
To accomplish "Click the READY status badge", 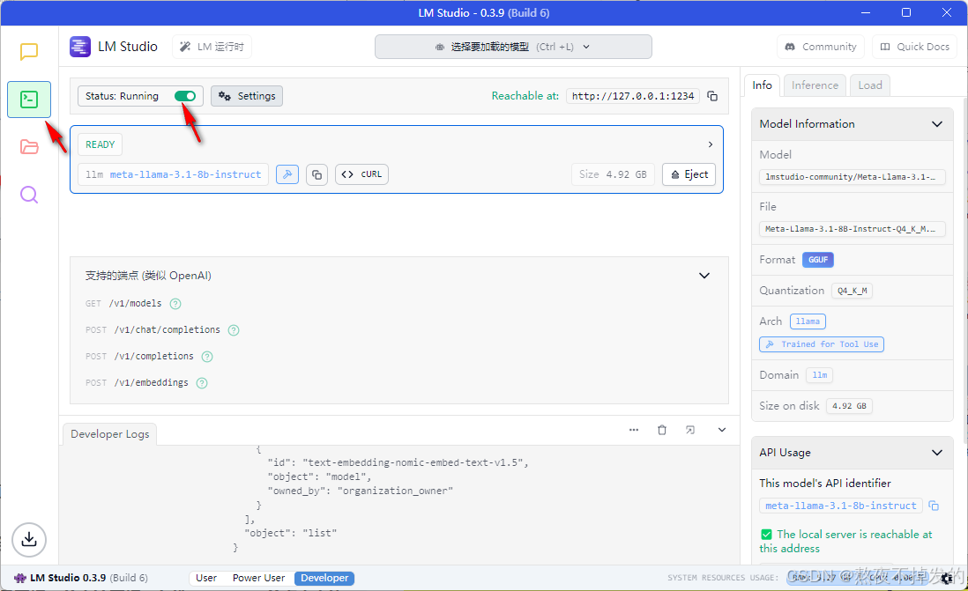I will (100, 144).
